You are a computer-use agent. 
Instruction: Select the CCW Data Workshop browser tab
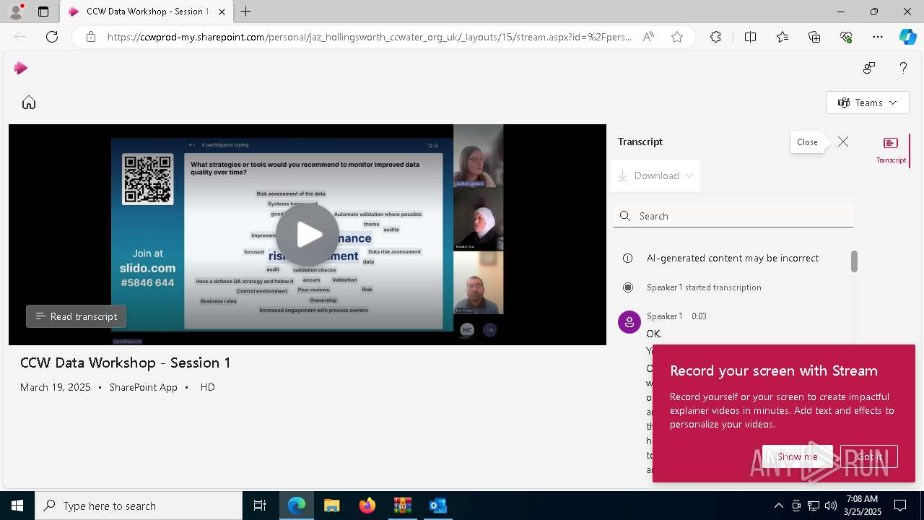click(147, 12)
